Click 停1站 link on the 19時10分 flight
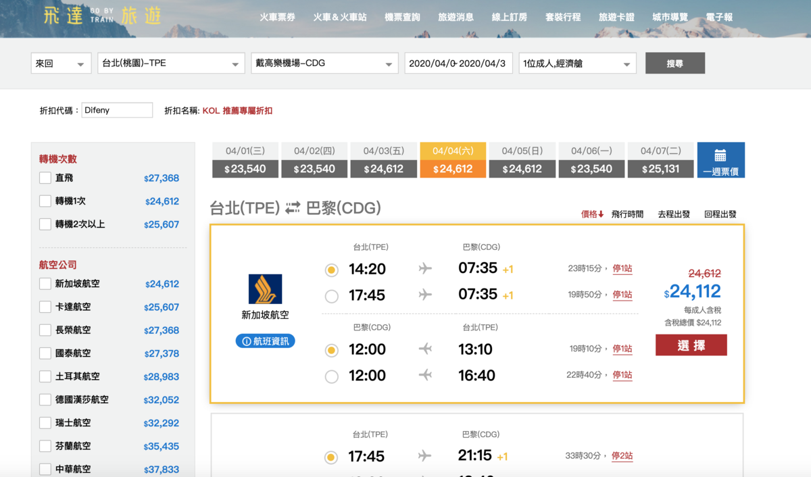This screenshot has width=811, height=477. [622, 349]
